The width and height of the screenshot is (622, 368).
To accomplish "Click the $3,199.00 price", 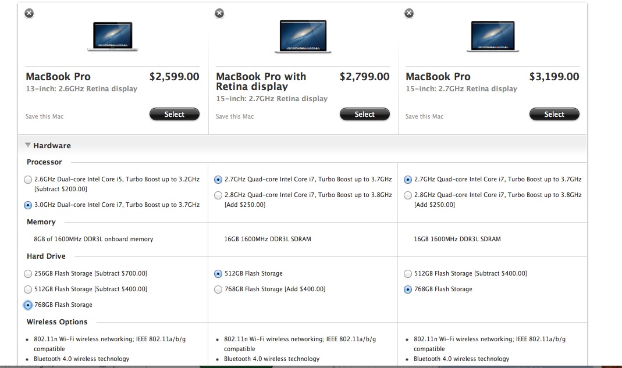I will click(x=554, y=77).
